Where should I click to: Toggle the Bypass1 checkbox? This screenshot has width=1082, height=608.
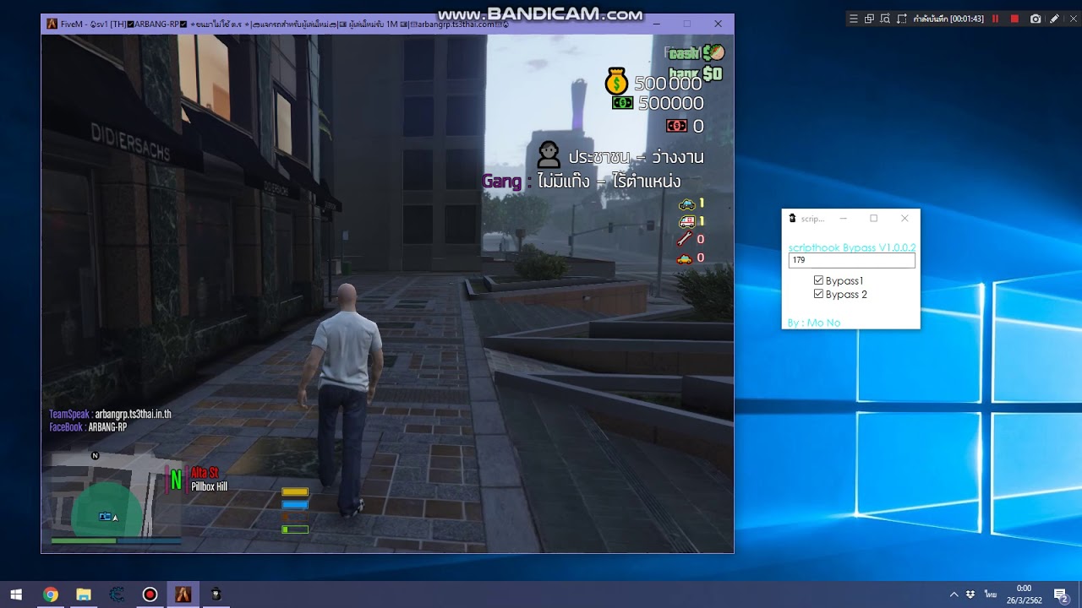coord(818,280)
